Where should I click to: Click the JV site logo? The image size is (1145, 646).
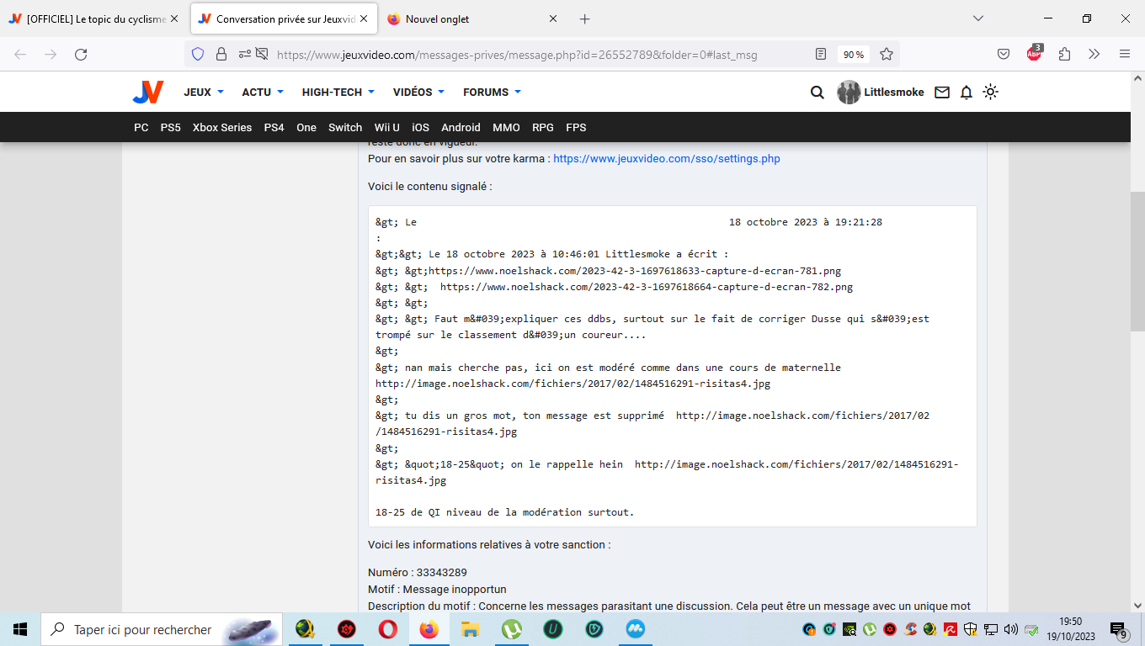(148, 93)
